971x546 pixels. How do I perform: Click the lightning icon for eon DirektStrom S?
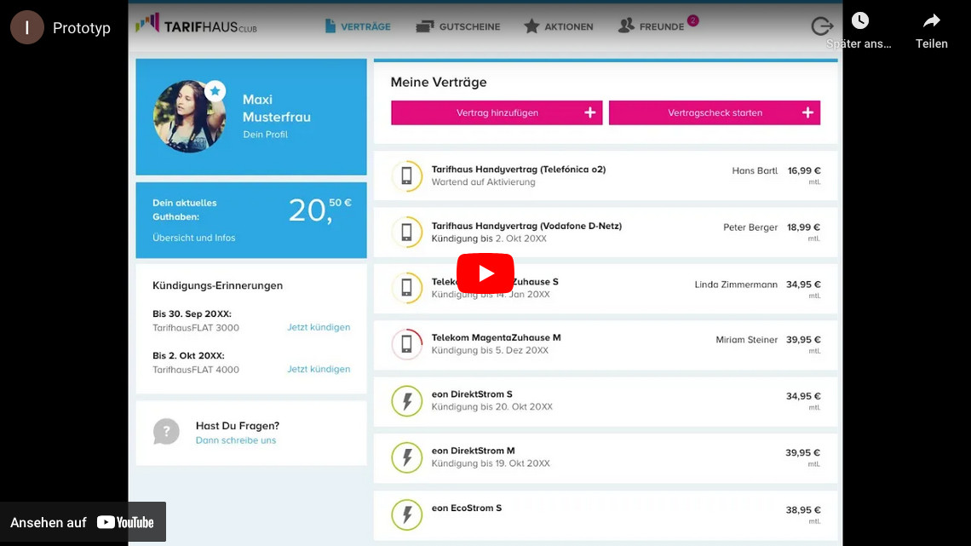pos(406,401)
